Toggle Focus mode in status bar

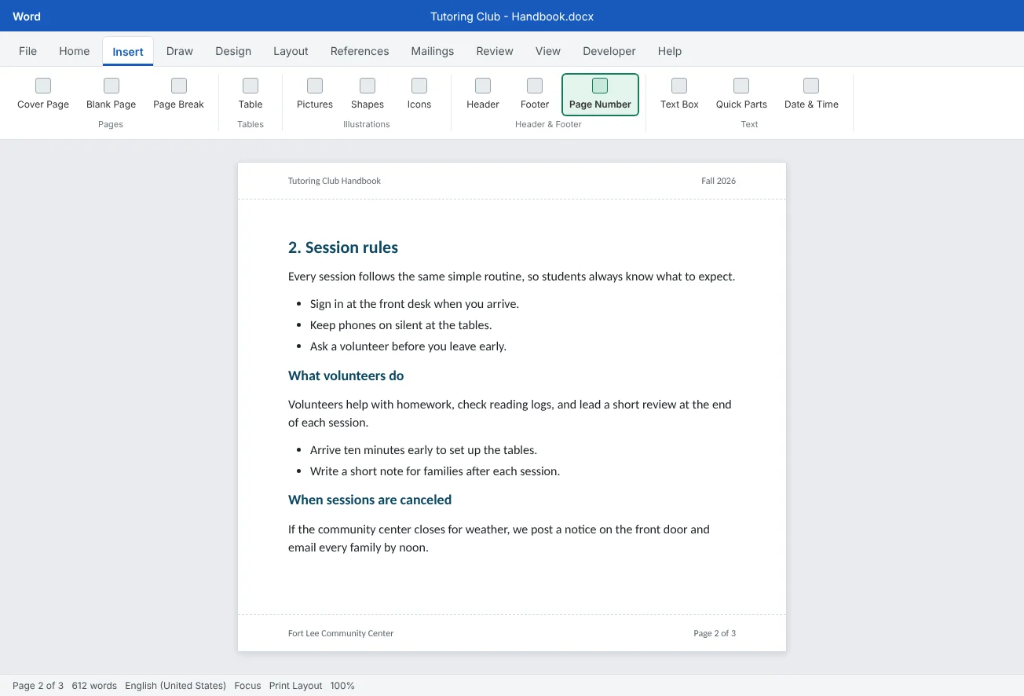tap(247, 686)
